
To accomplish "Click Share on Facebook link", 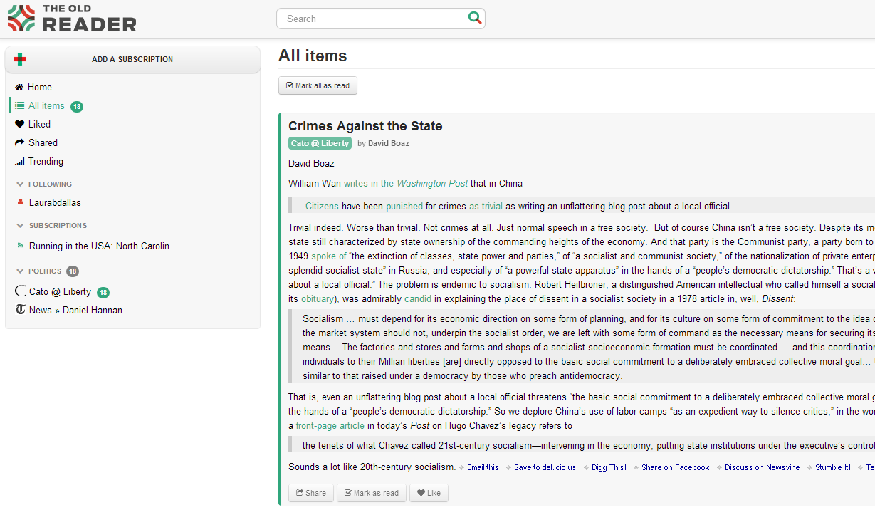I will (x=675, y=468).
